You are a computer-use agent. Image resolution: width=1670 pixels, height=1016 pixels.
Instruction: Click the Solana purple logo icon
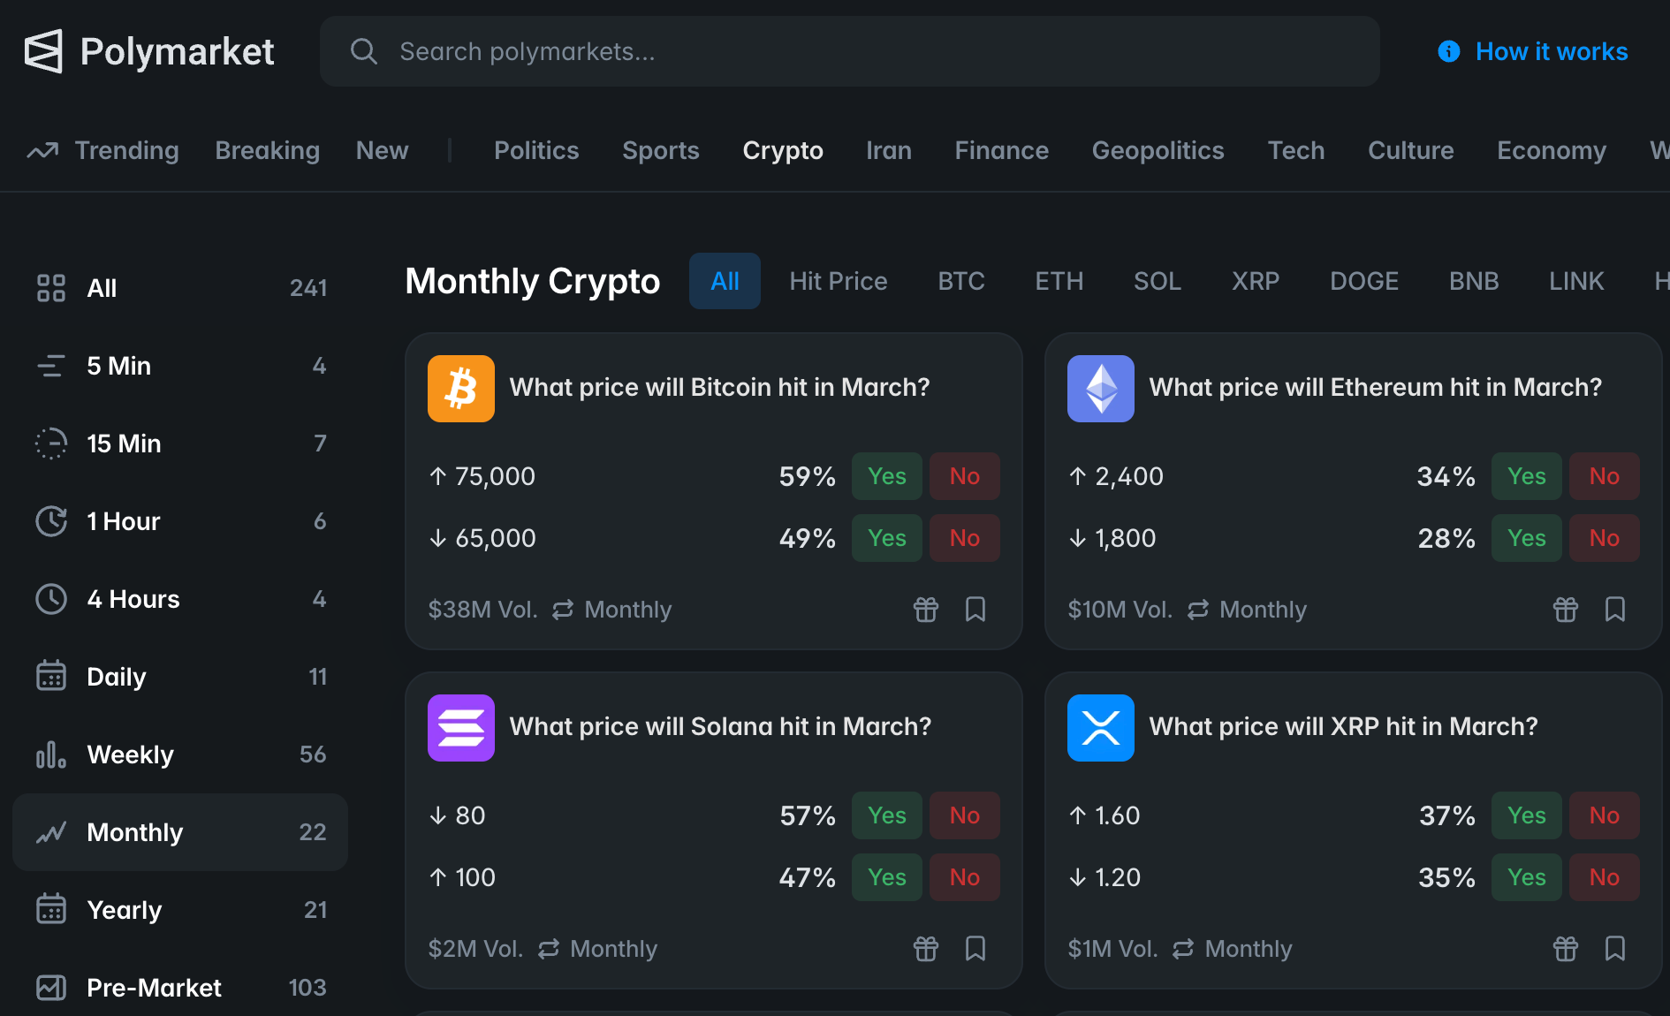pyautogui.click(x=461, y=728)
